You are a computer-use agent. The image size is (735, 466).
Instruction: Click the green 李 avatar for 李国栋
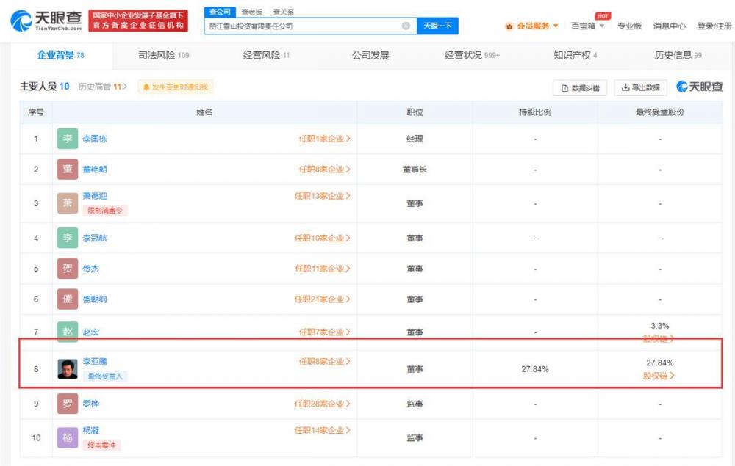point(68,139)
